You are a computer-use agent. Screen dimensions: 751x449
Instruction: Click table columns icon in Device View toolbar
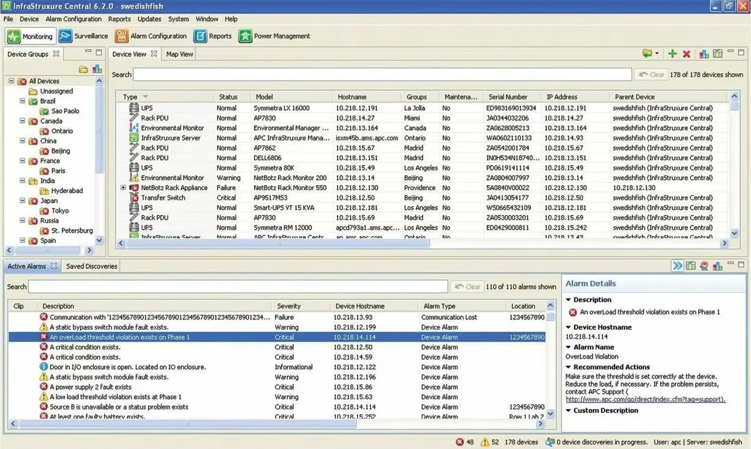718,53
